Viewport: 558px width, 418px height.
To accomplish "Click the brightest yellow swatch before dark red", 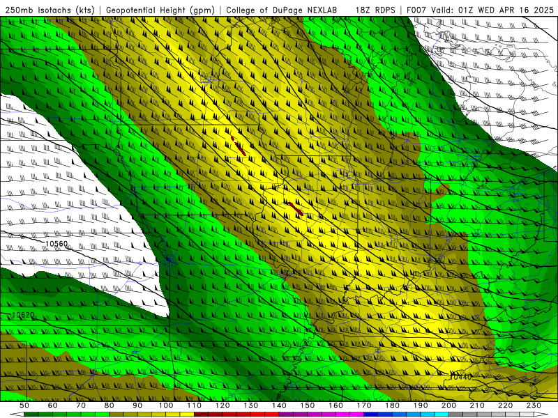I will [x=187, y=415].
